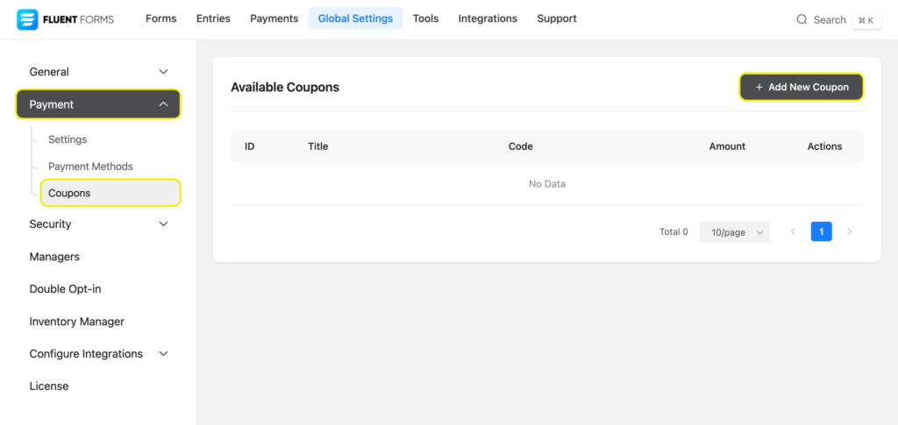This screenshot has width=898, height=425.
Task: Open the Tools menu
Action: (425, 18)
